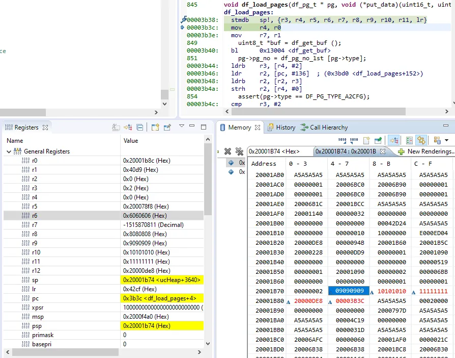Screen dimensions: 455x358
Task: Toggle breakpoint marker at address 00003b3c
Action: pos(183,28)
